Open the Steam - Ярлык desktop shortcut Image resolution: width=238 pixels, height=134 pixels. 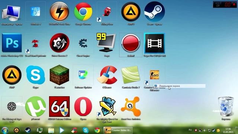pyautogui.click(x=154, y=13)
